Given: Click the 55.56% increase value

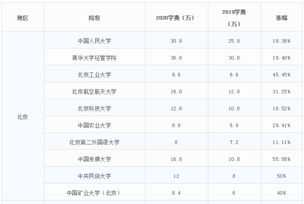Looking at the screenshot, I should 281,159.
